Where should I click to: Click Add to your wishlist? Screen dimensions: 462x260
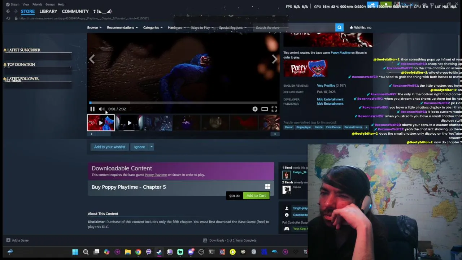(x=110, y=147)
